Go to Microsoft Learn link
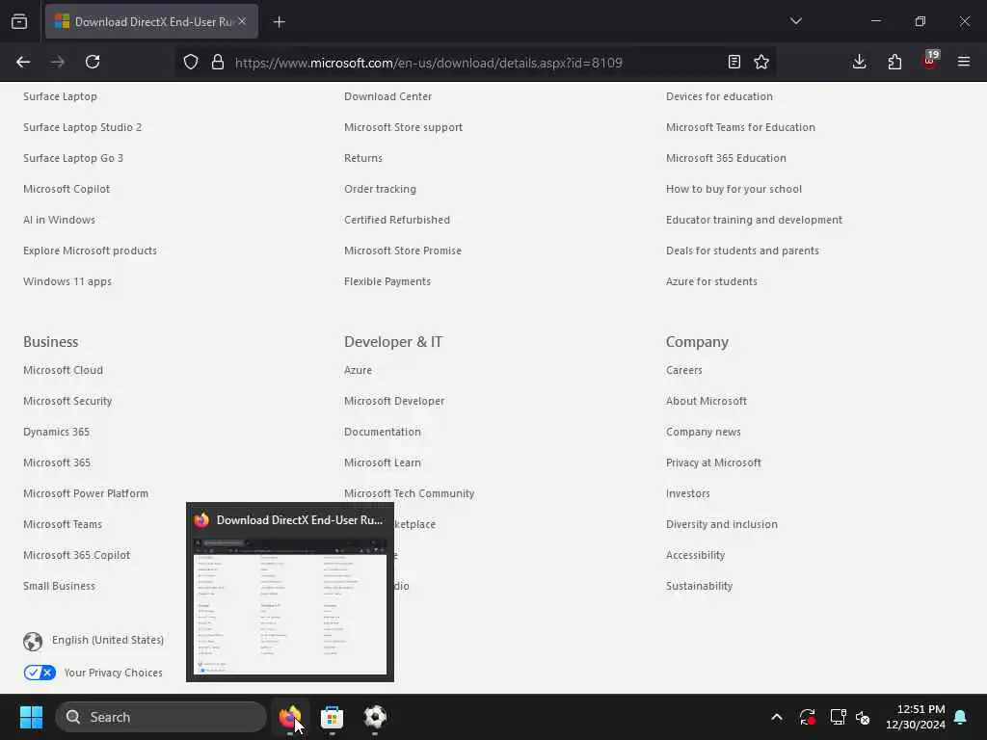Screen dimensions: 987x740 pos(382,462)
